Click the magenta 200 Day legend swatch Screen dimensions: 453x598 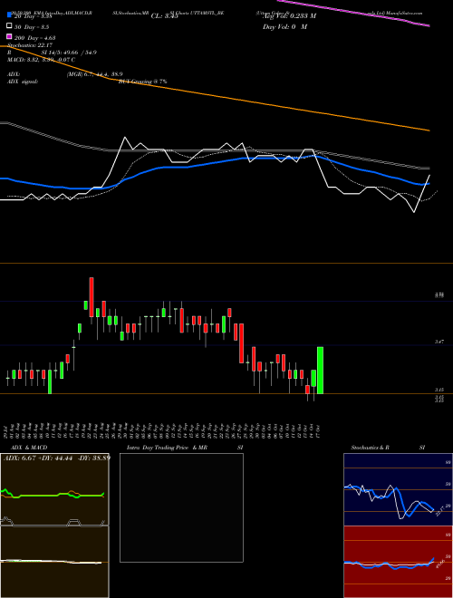click(x=9, y=37)
